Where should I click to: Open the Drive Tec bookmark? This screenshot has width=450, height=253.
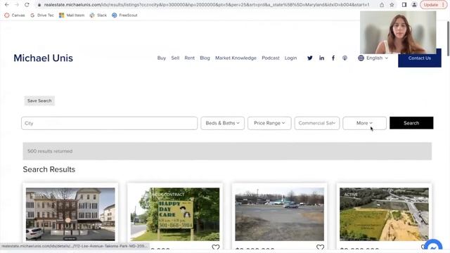point(42,15)
